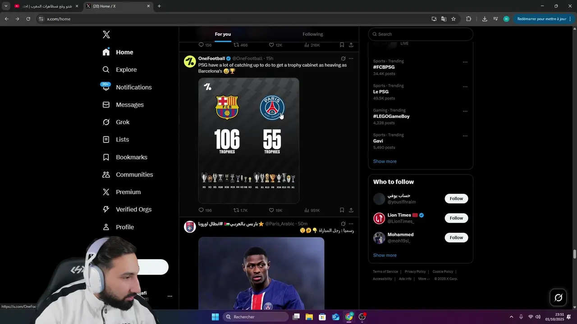Bookmark this page with star icon
This screenshot has width=577, height=324.
pos(453,19)
